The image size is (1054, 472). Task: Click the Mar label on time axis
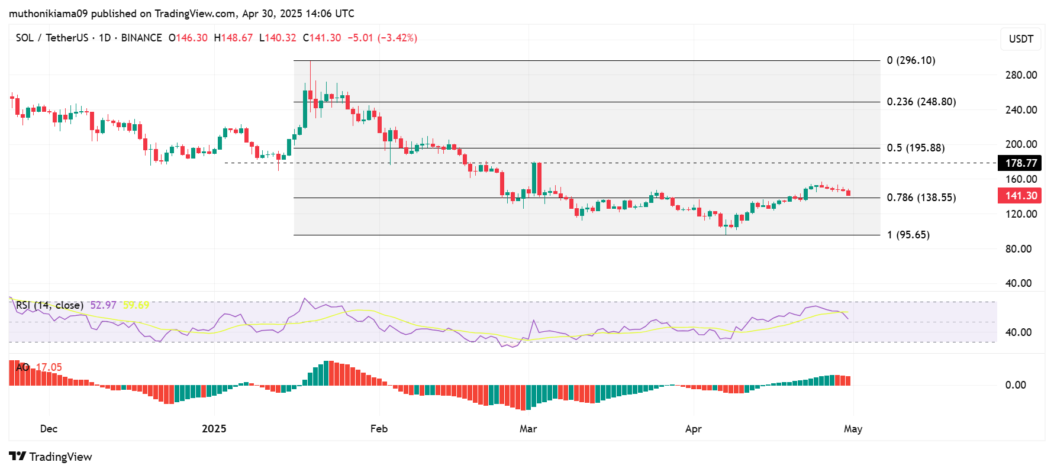(528, 429)
